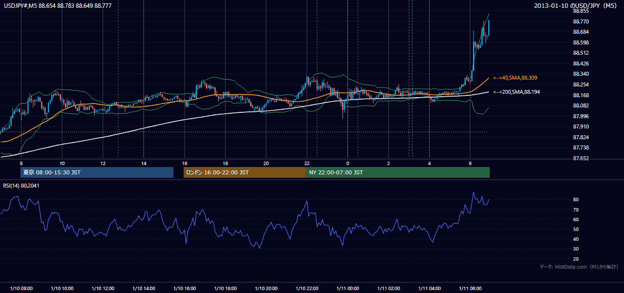Click price axis label 88.340

(582, 74)
